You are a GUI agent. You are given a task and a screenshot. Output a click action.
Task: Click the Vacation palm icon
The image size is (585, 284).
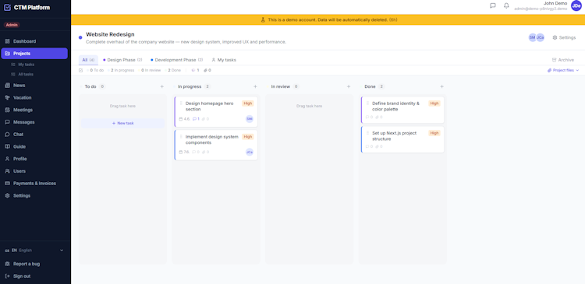tap(7, 97)
